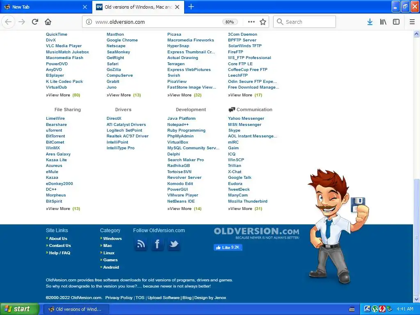Open Help / FAQ footer link

tap(59, 253)
